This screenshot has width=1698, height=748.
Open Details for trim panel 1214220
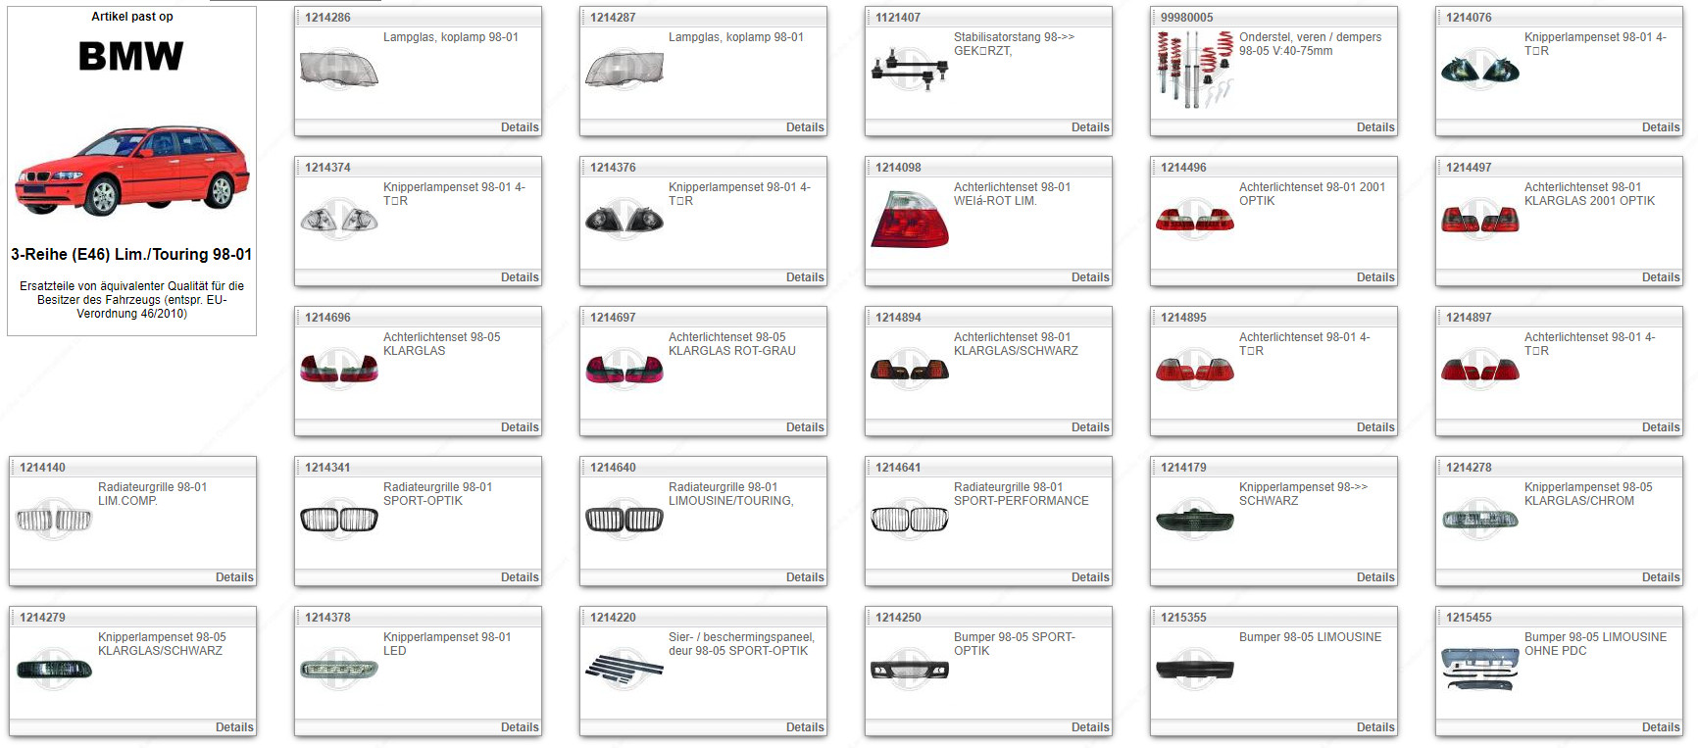(805, 727)
